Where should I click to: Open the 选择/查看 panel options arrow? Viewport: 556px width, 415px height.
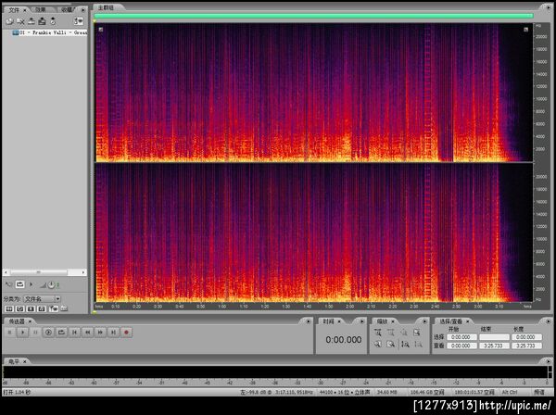point(549,321)
